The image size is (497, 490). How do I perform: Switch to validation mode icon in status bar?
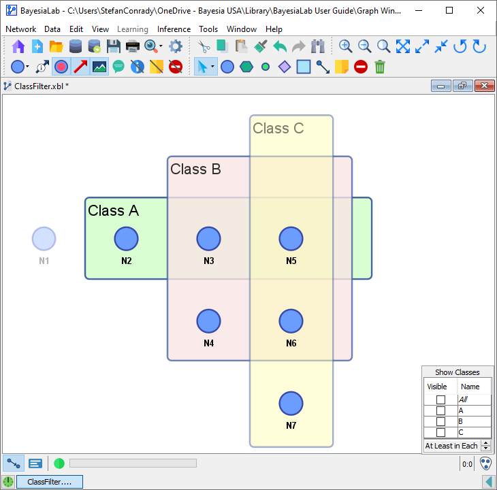tap(35, 463)
